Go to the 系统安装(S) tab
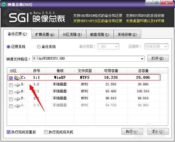 (x=127, y=35)
